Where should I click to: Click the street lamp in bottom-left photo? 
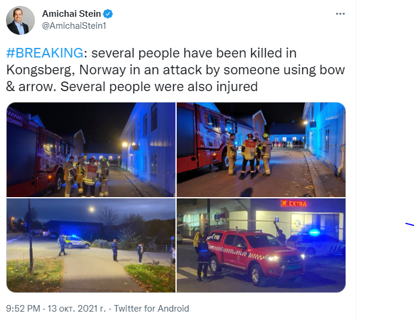(x=92, y=209)
